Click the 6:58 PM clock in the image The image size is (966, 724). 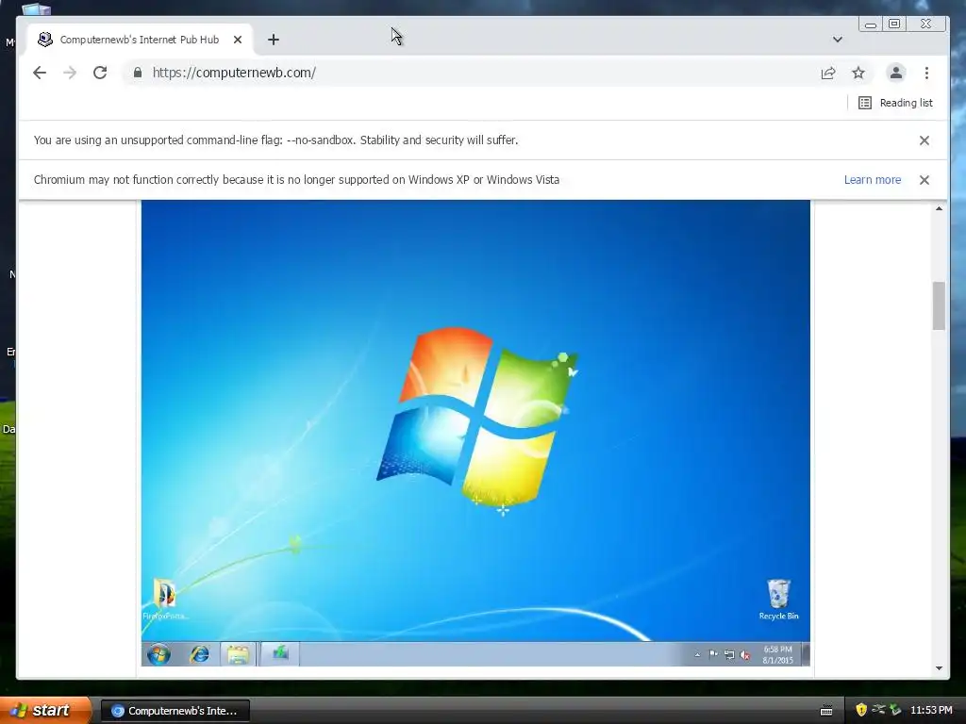tap(777, 654)
